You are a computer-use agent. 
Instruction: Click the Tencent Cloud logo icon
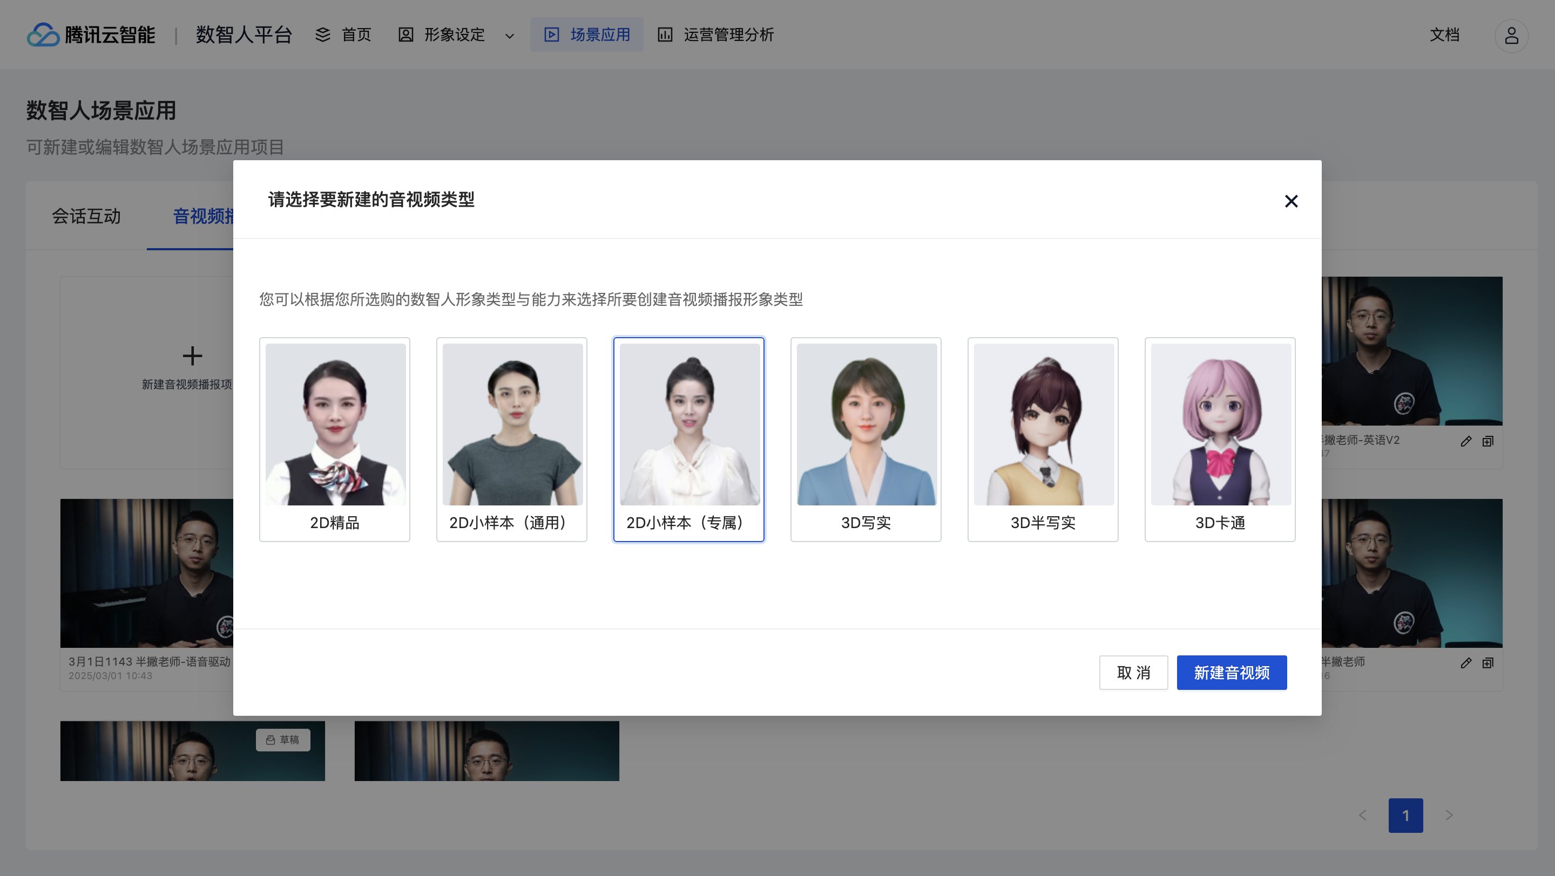(43, 35)
